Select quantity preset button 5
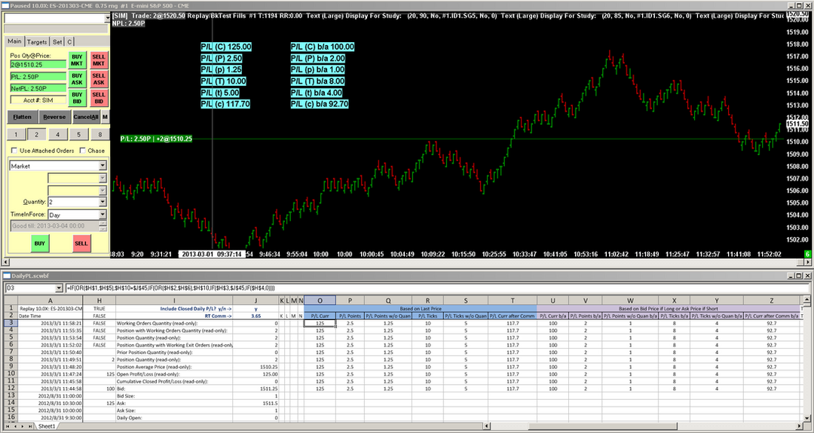 pos(78,134)
